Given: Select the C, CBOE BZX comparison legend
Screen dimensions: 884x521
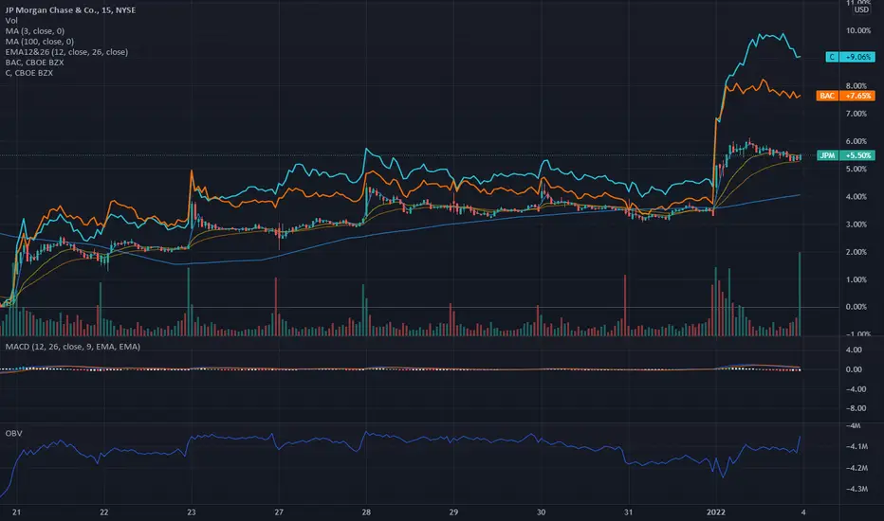Looking at the screenshot, I should (29, 73).
